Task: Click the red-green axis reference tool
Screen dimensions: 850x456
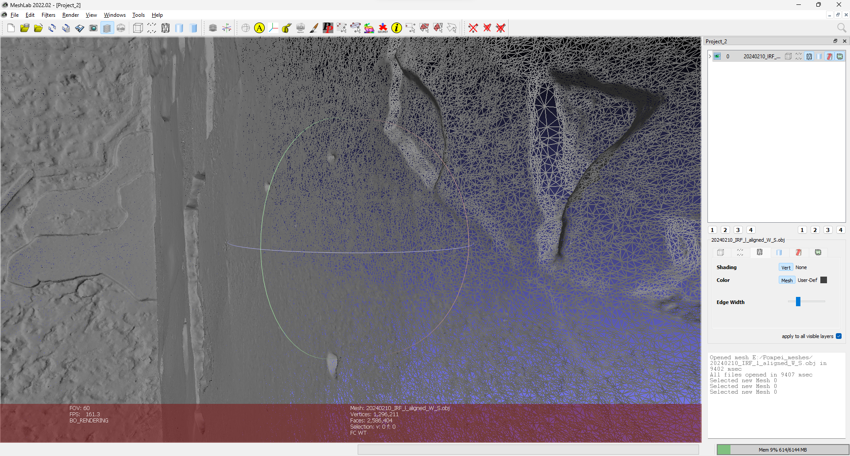Action: [x=273, y=28]
